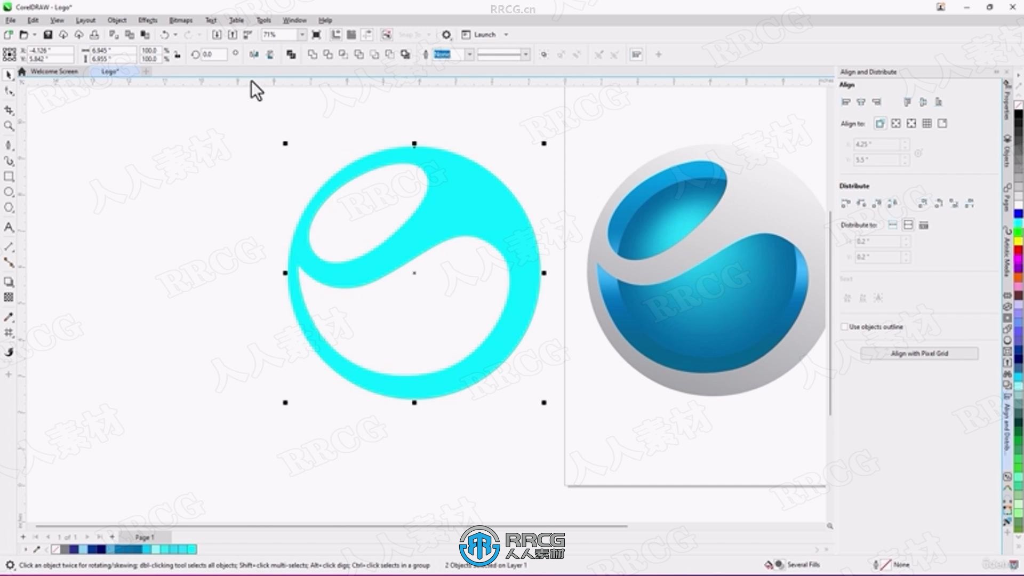Click the Save icon in the toolbar
This screenshot has width=1024, height=576.
[47, 35]
